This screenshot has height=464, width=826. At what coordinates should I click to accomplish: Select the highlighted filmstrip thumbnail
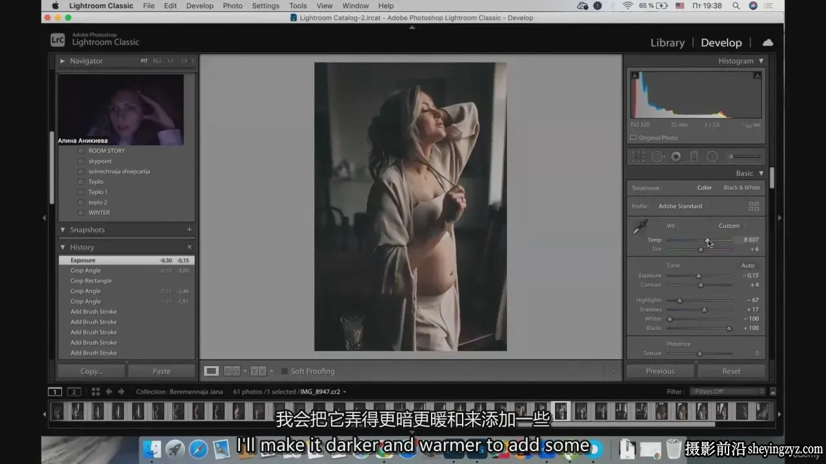(x=561, y=411)
